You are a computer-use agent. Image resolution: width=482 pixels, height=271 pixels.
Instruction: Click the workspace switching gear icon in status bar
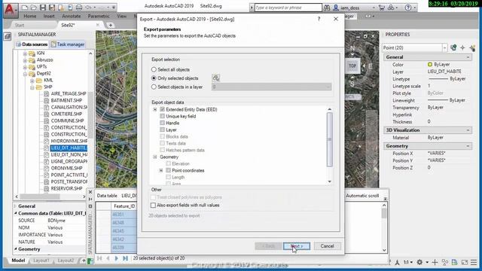(419, 262)
